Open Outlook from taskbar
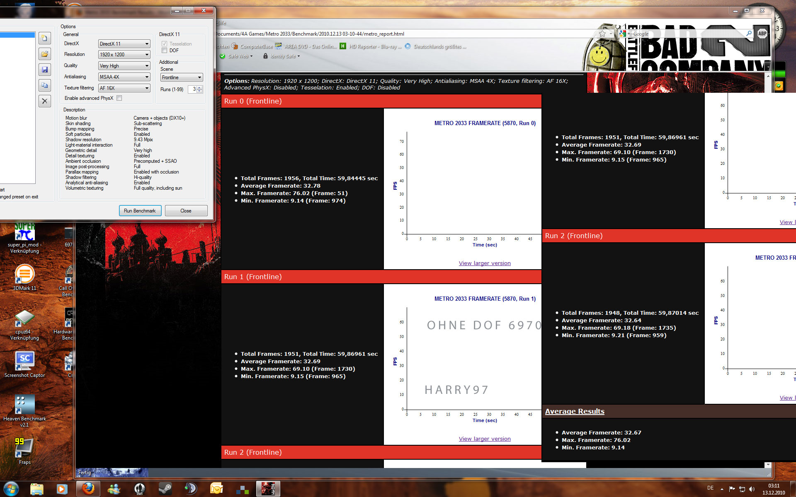The image size is (796, 497). click(216, 489)
